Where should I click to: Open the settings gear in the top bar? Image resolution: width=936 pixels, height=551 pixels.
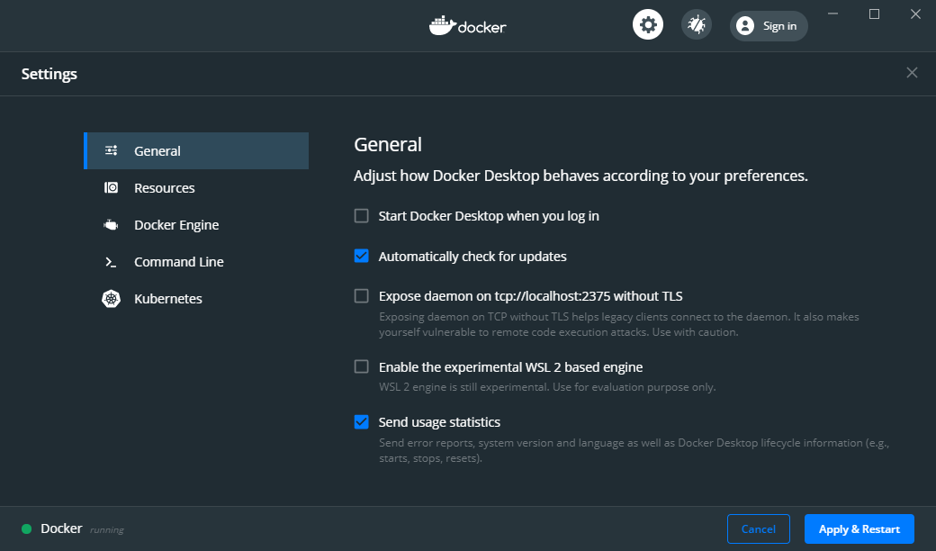point(648,24)
